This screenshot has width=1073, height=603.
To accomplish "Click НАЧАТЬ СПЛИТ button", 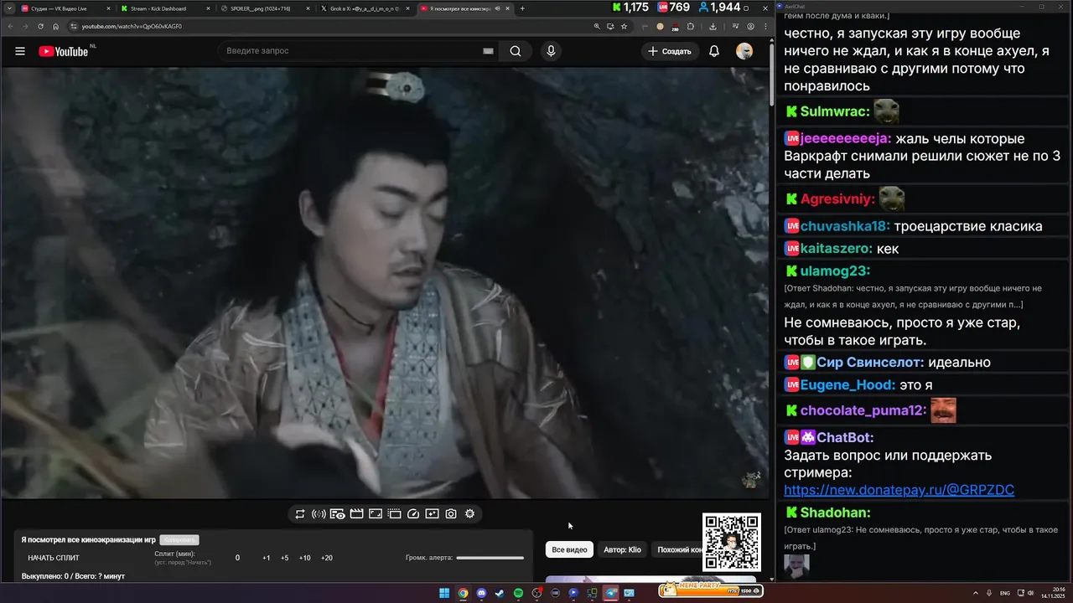I will [x=54, y=558].
